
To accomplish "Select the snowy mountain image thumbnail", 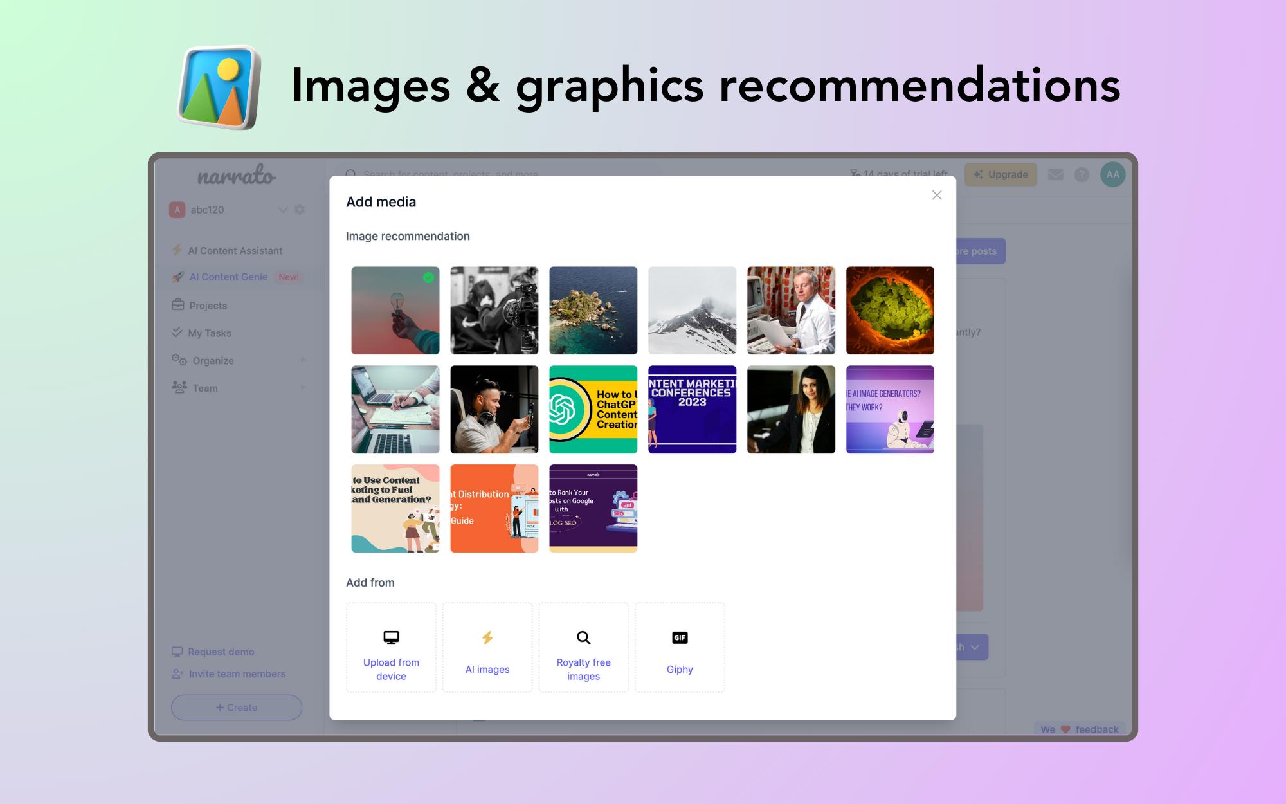I will (x=692, y=311).
